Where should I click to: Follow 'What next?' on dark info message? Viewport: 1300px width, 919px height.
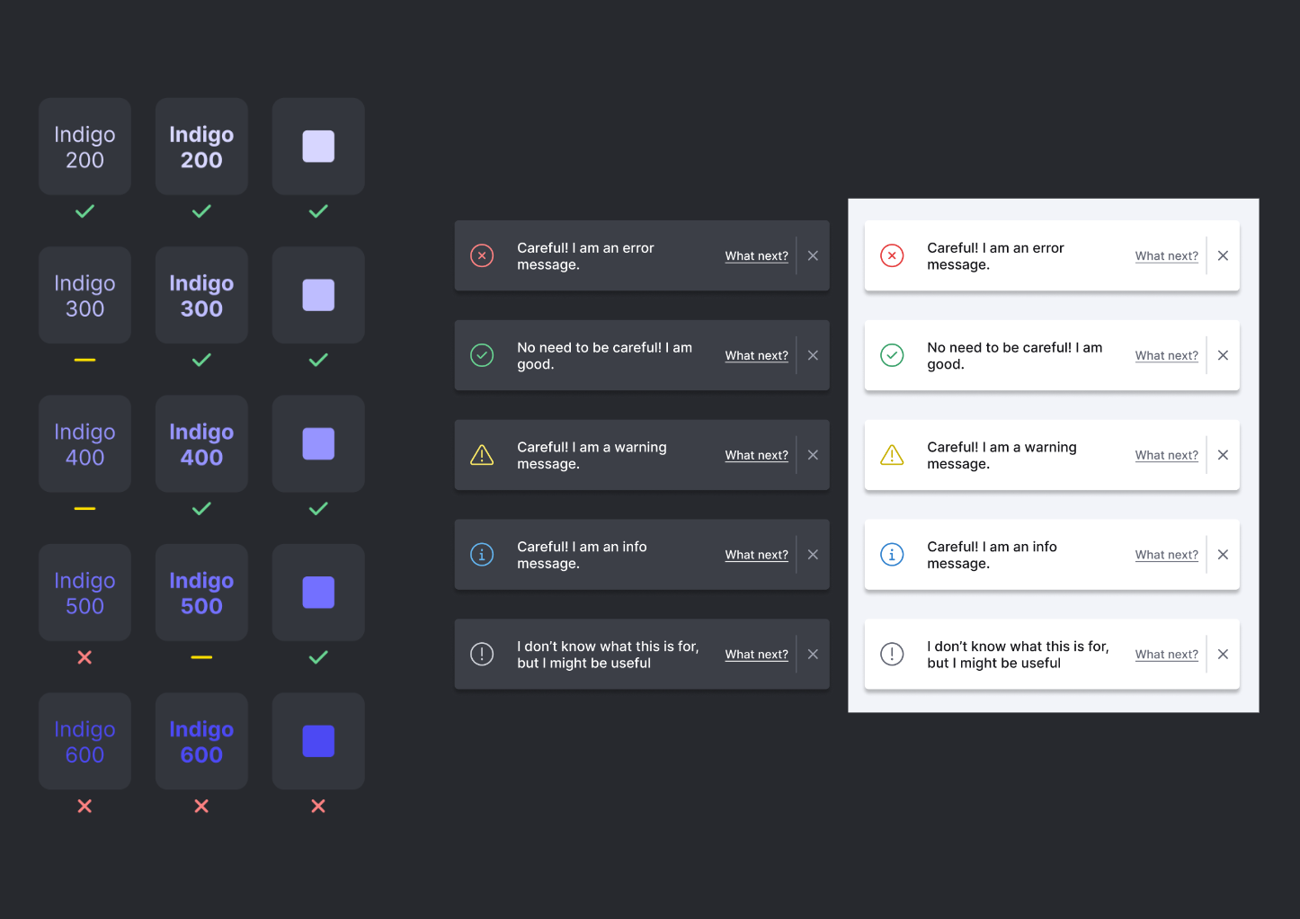tap(757, 556)
